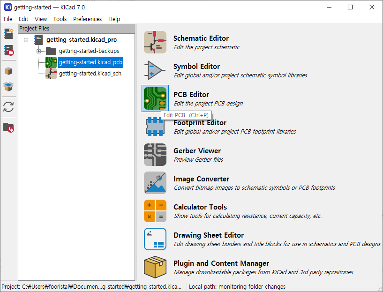Image resolution: width=383 pixels, height=292 pixels.
Task: Start the Gerber Viewer icon
Action: tap(155, 155)
